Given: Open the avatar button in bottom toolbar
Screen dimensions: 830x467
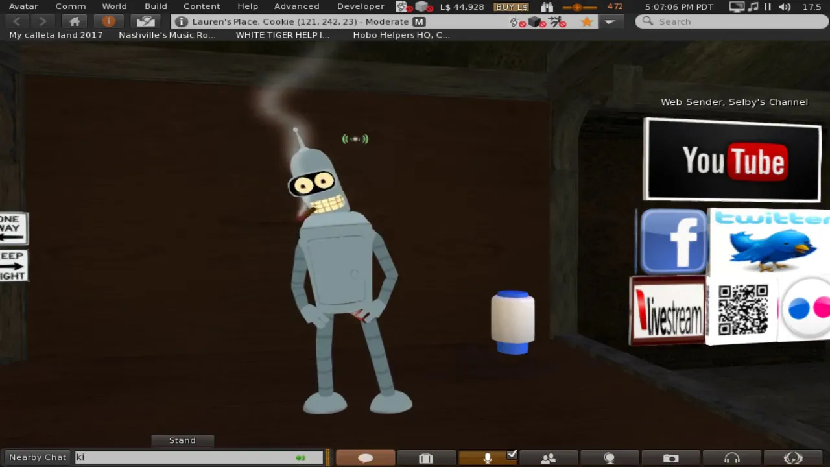Looking at the screenshot, I should [609, 458].
